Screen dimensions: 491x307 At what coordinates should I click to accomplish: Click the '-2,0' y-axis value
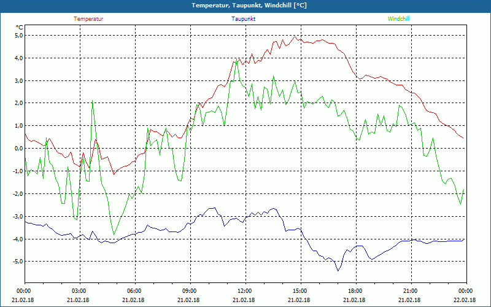point(18,193)
